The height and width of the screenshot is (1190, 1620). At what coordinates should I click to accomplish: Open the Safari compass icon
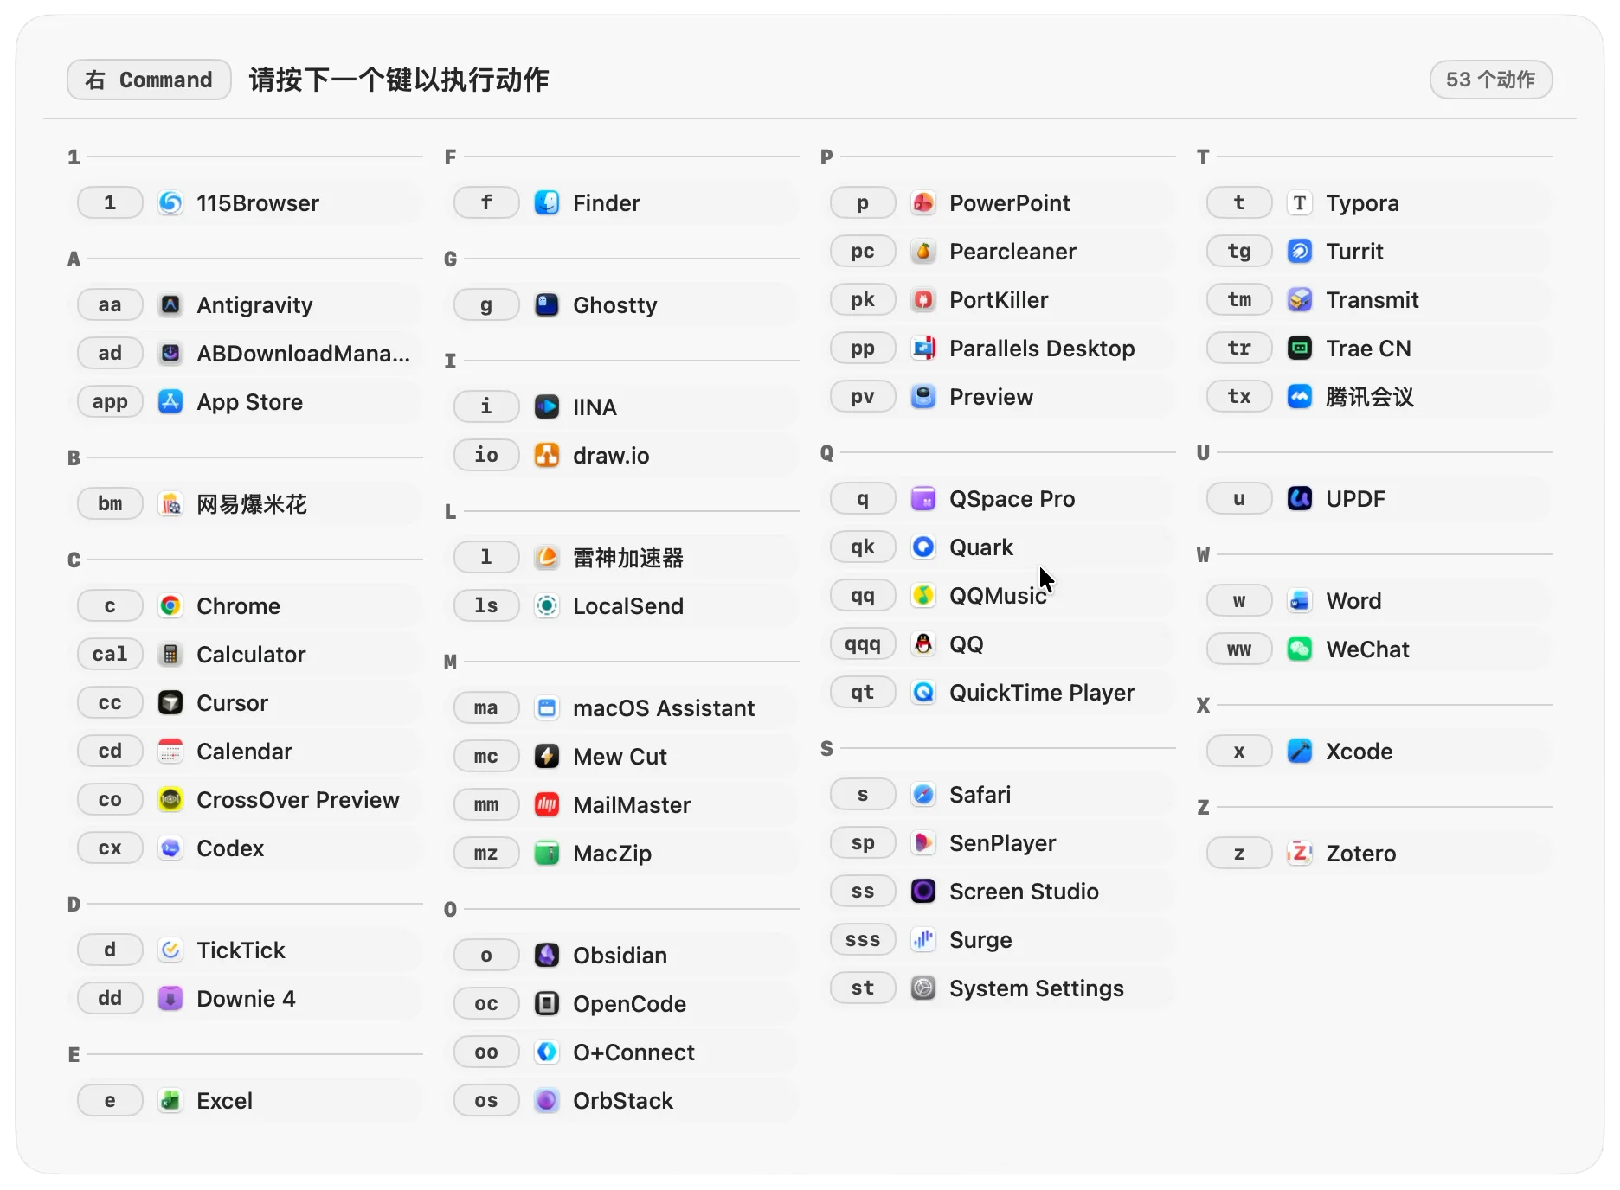pyautogui.click(x=923, y=795)
